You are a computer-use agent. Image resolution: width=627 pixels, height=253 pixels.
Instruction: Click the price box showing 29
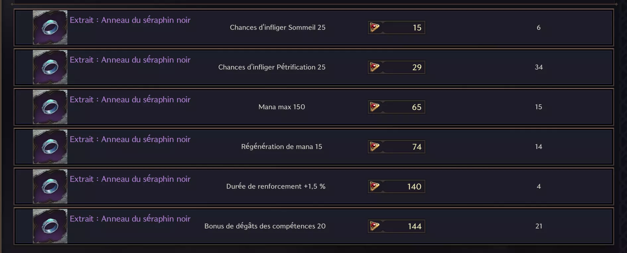396,67
